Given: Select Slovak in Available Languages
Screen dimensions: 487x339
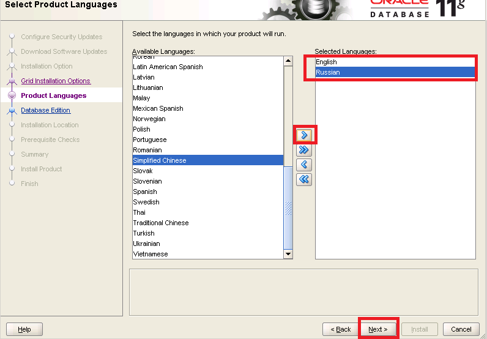Looking at the screenshot, I should 208,171.
